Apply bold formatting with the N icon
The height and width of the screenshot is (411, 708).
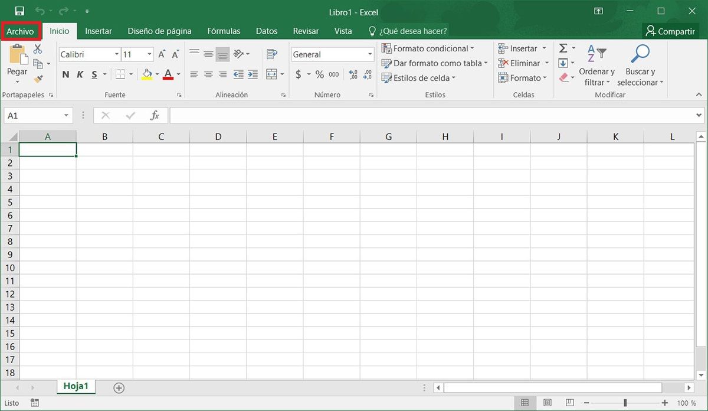(x=65, y=74)
